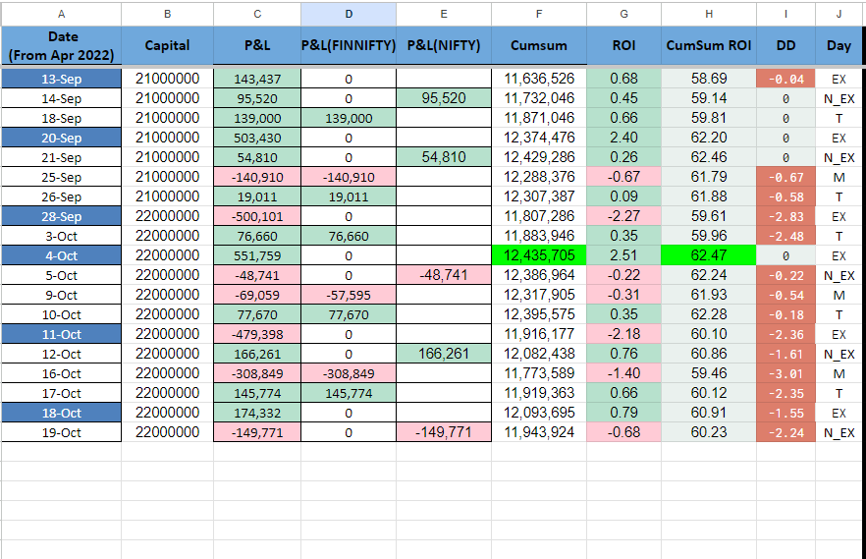Click ROI value 2.51

coord(623,255)
